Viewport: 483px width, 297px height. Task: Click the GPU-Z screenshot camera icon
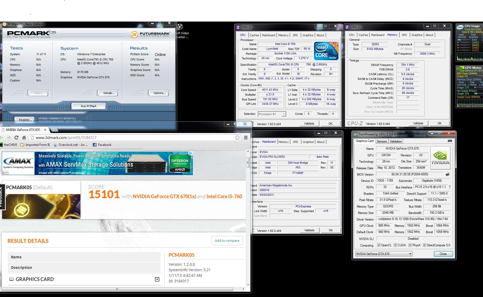[450, 141]
